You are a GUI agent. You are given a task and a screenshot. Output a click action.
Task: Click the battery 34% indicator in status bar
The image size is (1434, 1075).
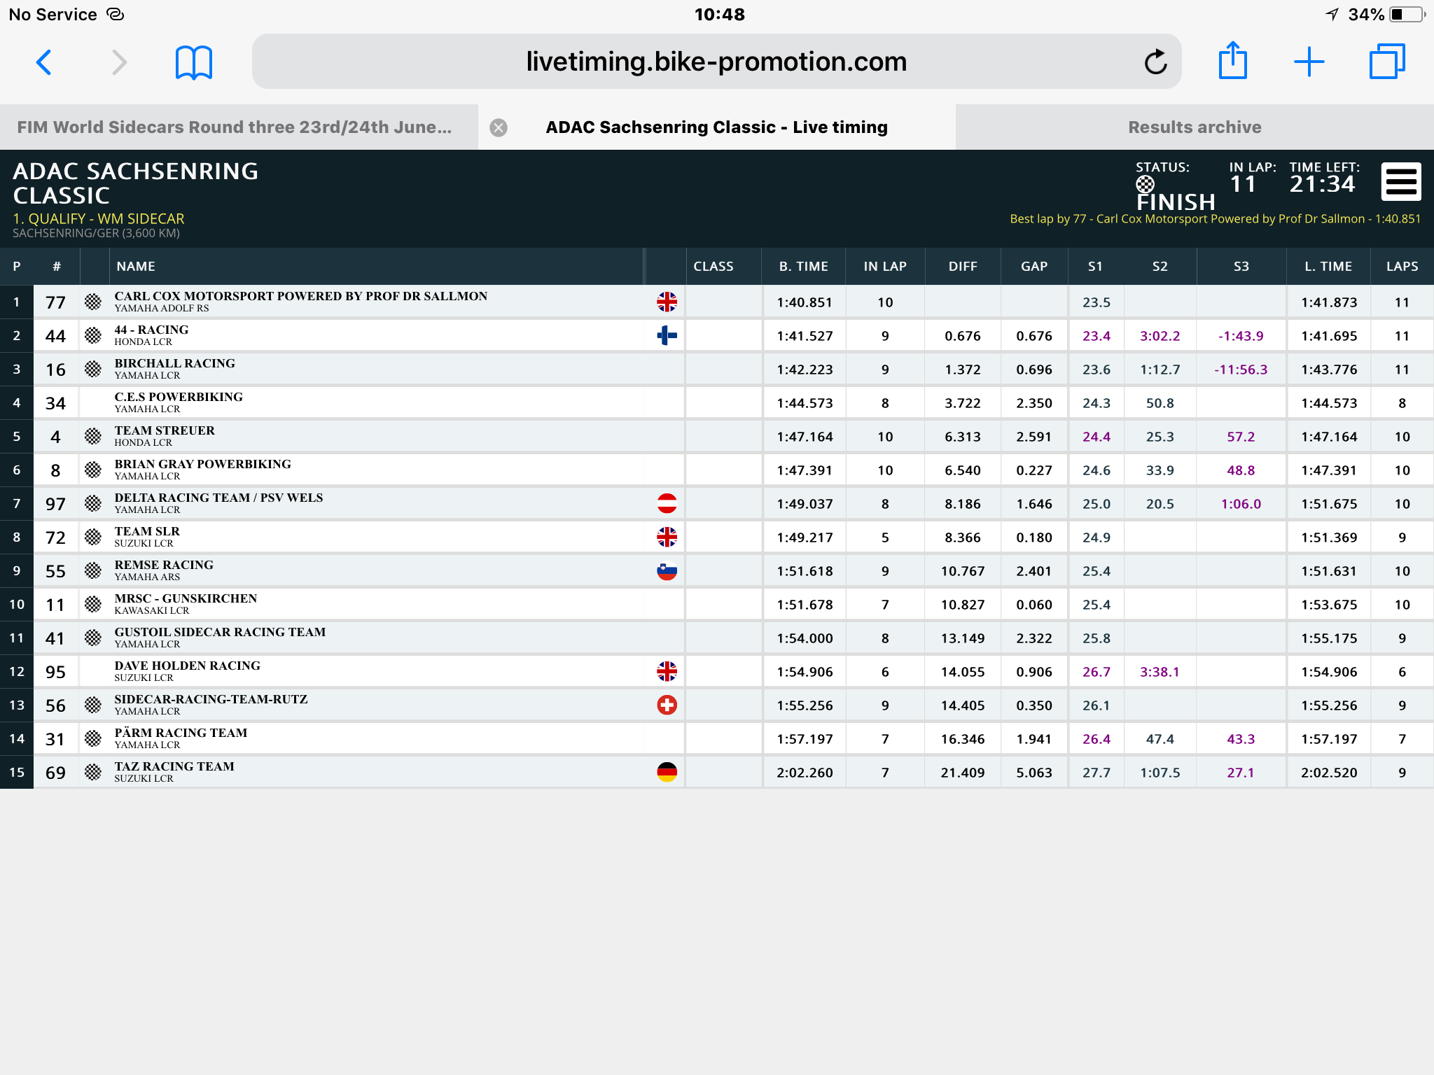point(1387,15)
